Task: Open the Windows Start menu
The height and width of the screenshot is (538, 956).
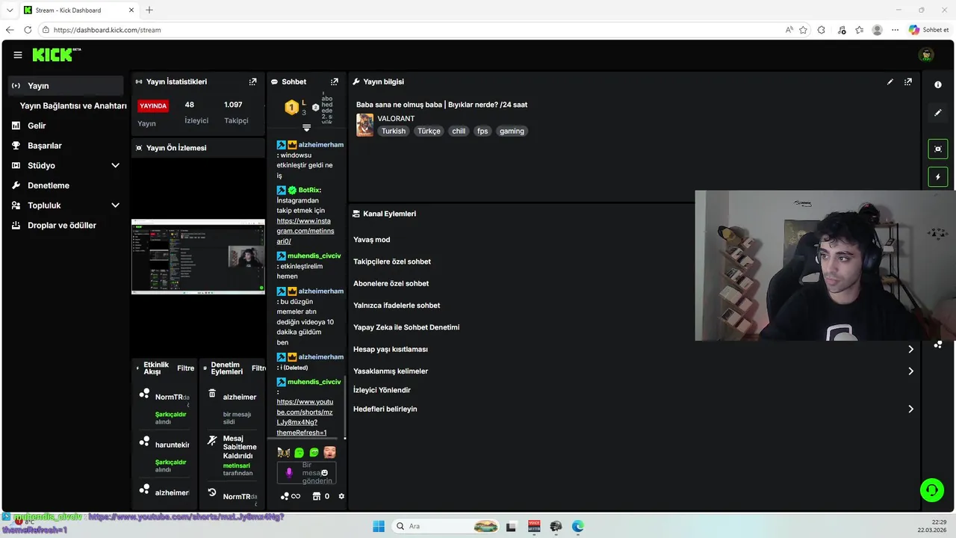Action: pos(379,526)
